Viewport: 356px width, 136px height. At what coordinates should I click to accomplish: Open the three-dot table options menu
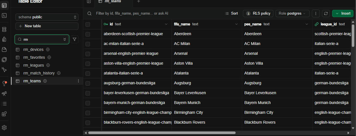[316, 13]
